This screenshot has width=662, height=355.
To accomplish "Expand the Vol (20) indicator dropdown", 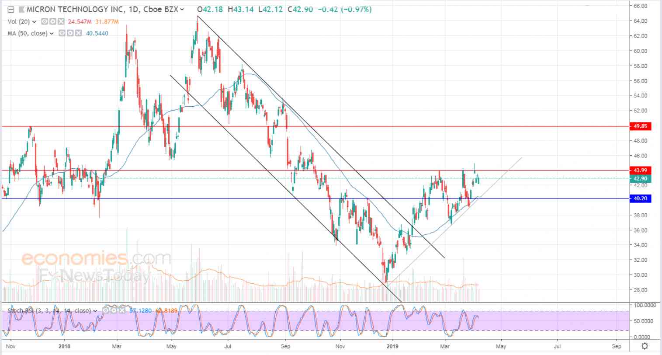I will pyautogui.click(x=33, y=21).
